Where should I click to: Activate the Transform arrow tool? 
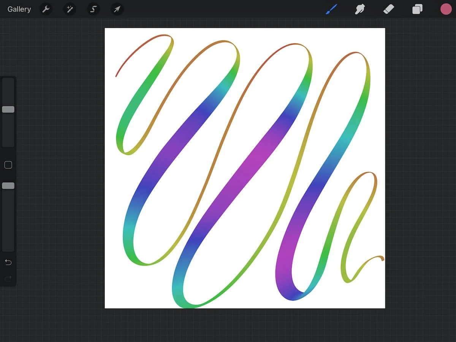pos(117,9)
